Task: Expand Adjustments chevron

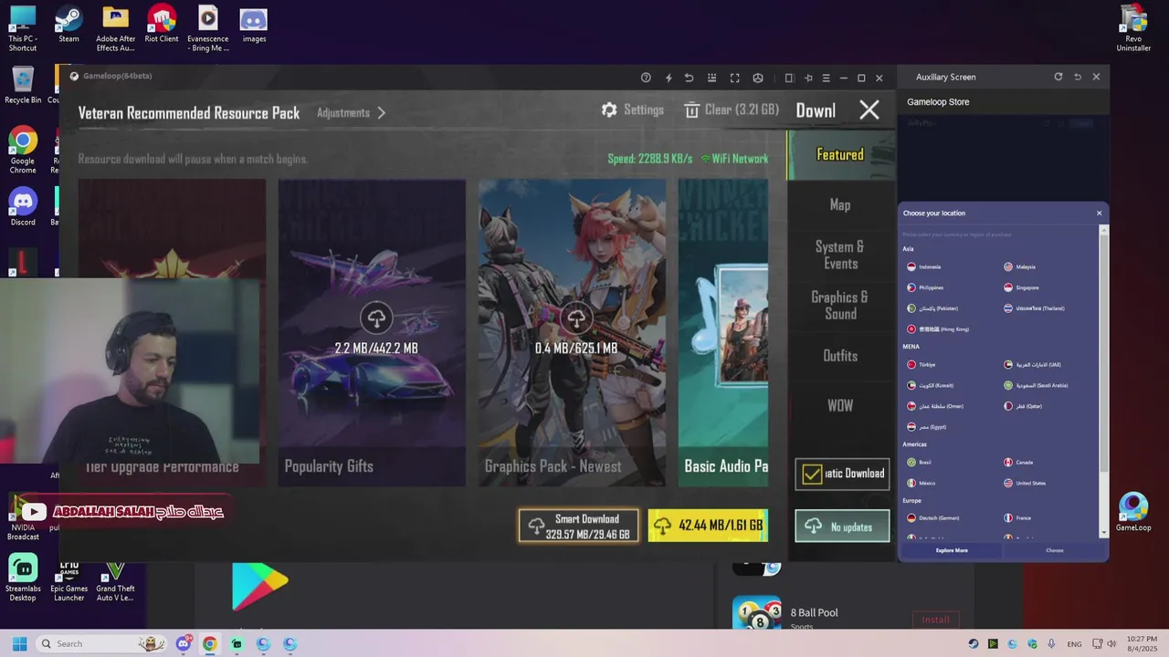Action: pyautogui.click(x=381, y=113)
